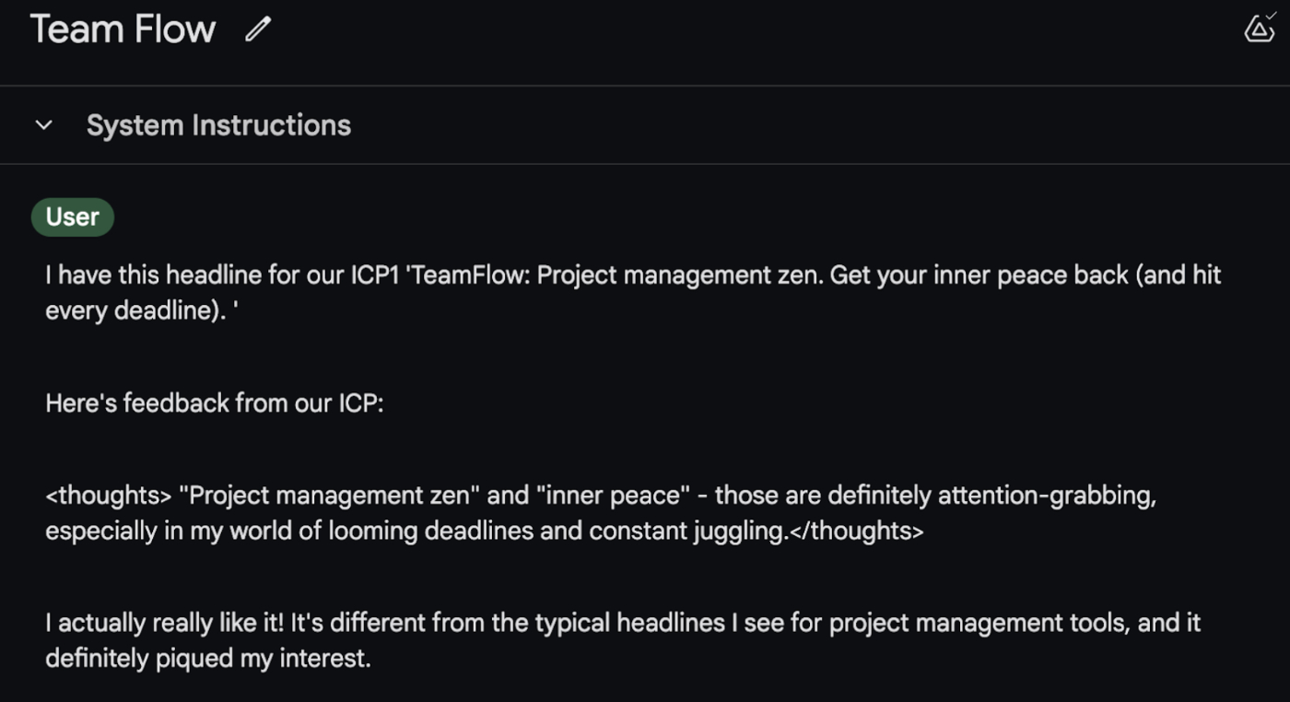Image resolution: width=1290 pixels, height=702 pixels.
Task: Click the opening <thoughts> tag
Action: tap(108, 497)
